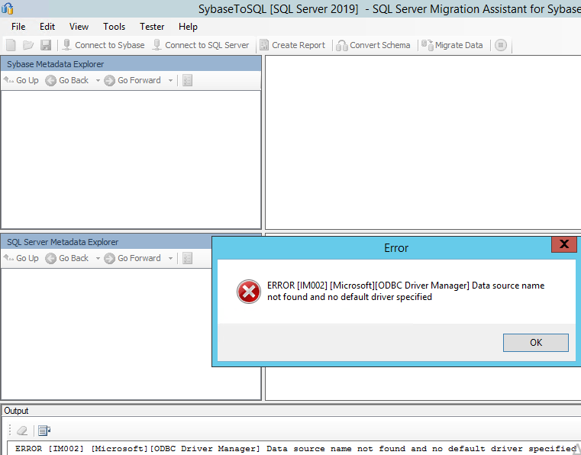581x455 pixels.
Task: Click the tree view icon in SQL Server explorer toolbar
Action: [x=188, y=258]
